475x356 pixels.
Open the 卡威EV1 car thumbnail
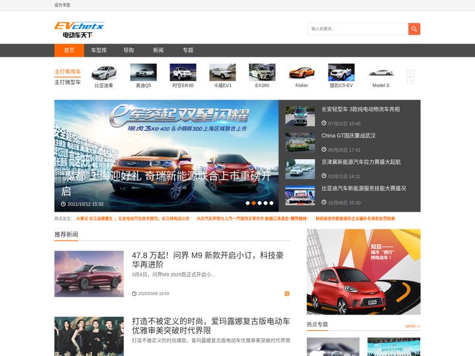(223, 73)
